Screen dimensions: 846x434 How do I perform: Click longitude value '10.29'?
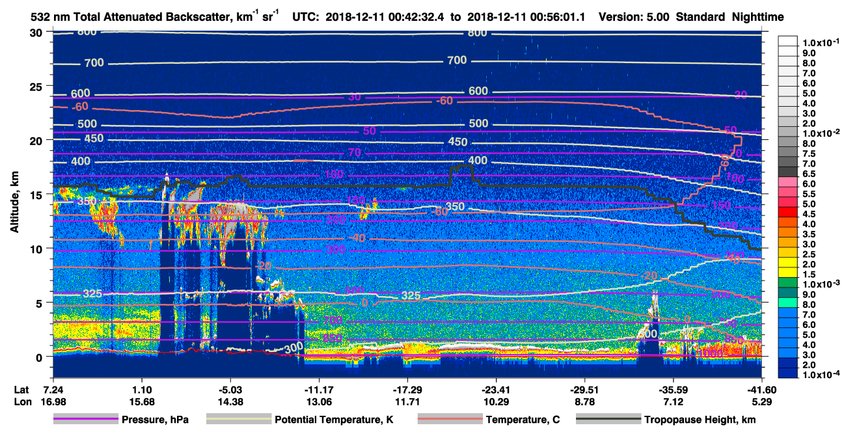coord(496,402)
